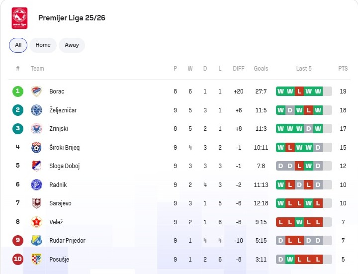Click the Borac club crest

(x=36, y=91)
